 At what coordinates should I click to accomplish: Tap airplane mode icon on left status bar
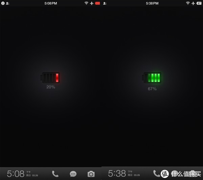pos(92,3)
